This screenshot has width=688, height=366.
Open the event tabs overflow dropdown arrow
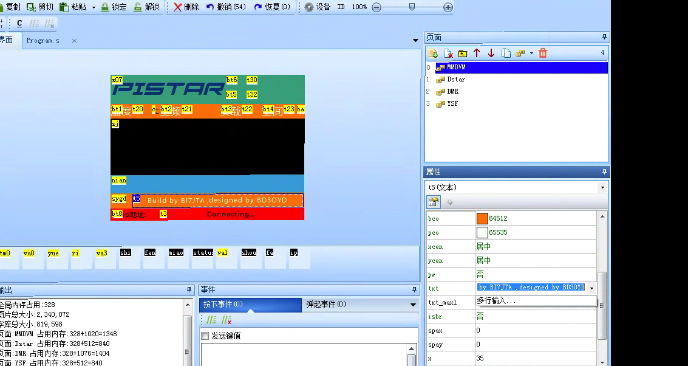pos(413,305)
